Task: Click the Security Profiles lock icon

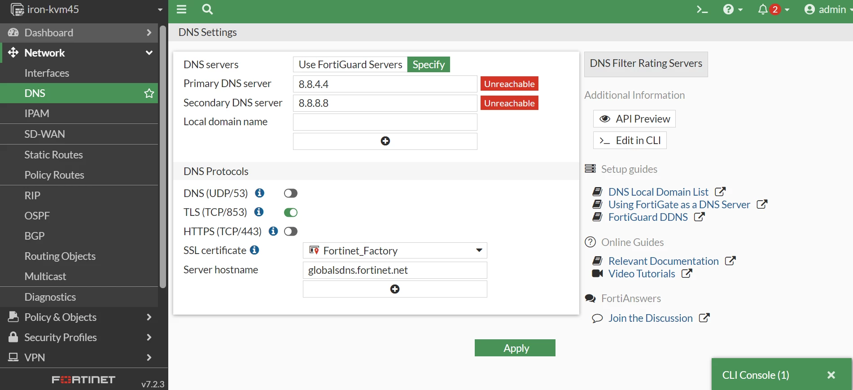Action: click(x=13, y=337)
